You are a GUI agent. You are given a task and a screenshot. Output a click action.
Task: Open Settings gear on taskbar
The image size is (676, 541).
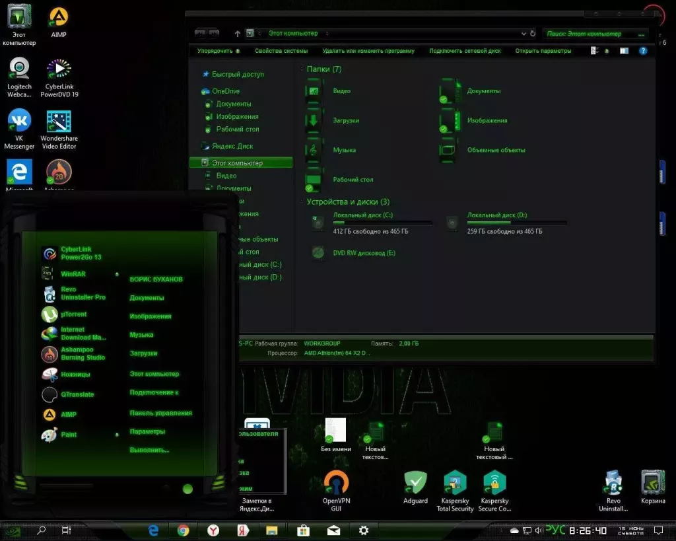pos(364,530)
